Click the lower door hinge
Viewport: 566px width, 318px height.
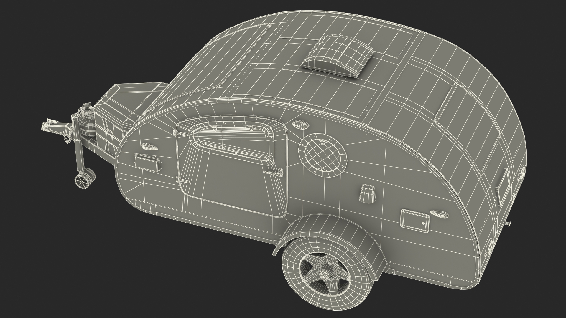[182, 180]
